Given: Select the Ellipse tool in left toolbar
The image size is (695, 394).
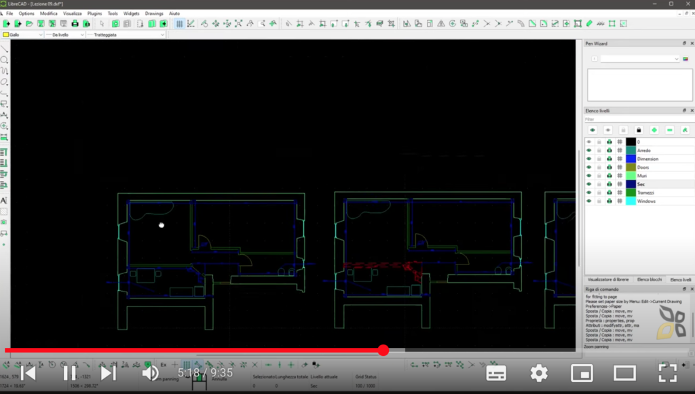Looking at the screenshot, I should click(x=4, y=82).
